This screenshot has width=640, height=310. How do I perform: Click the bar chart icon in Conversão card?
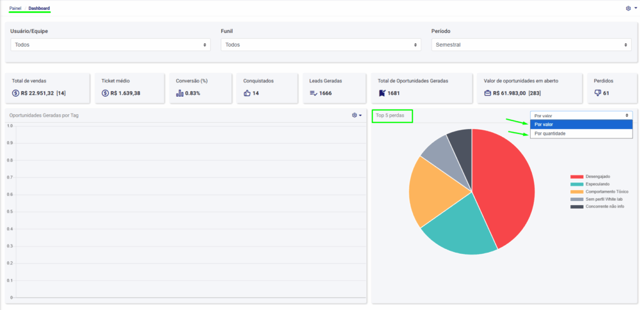coord(180,93)
